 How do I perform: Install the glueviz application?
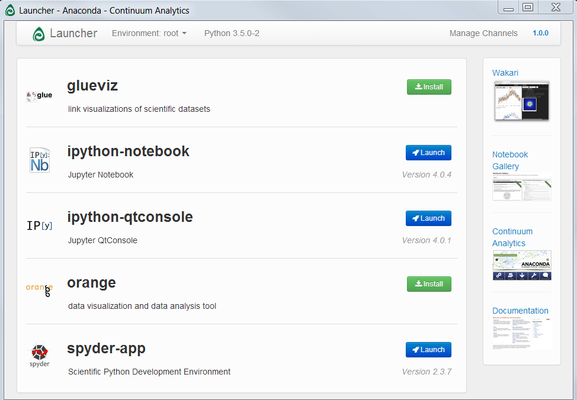429,87
